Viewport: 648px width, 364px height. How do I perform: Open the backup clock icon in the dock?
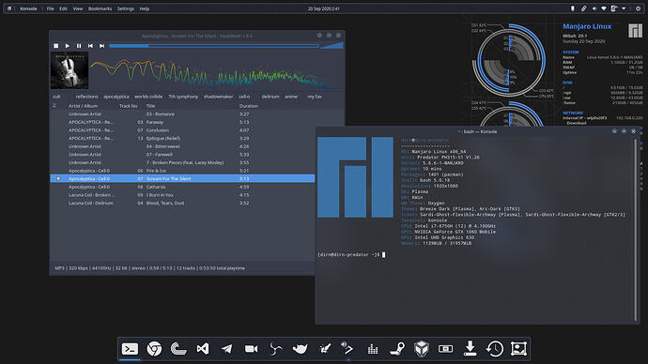pyautogui.click(x=494, y=349)
